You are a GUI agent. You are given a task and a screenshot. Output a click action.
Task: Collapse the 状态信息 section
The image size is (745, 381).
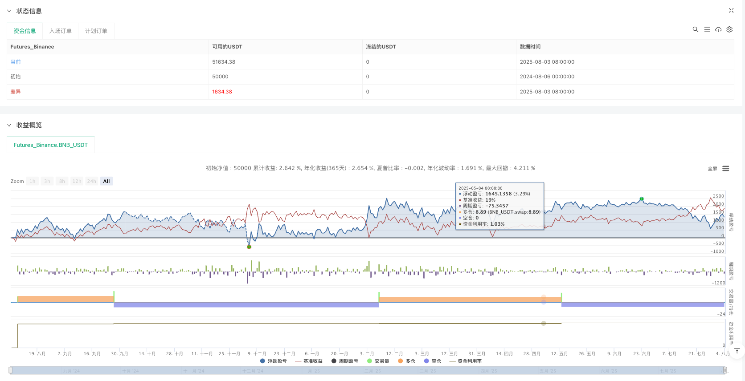point(9,11)
